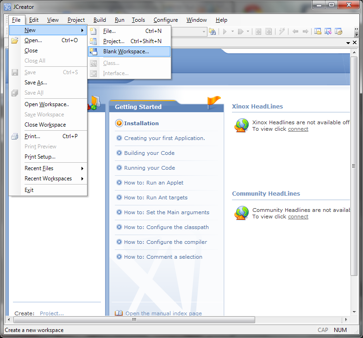Click the Blank Workspace icon
The height and width of the screenshot is (338, 363).
94,51
